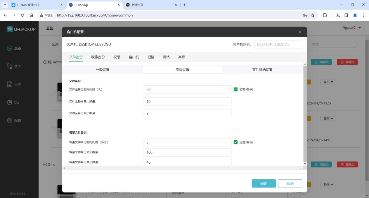Screen dimensions: 369x198
Task: Click the 文件全备份最大数量 input field
Action: (188, 101)
